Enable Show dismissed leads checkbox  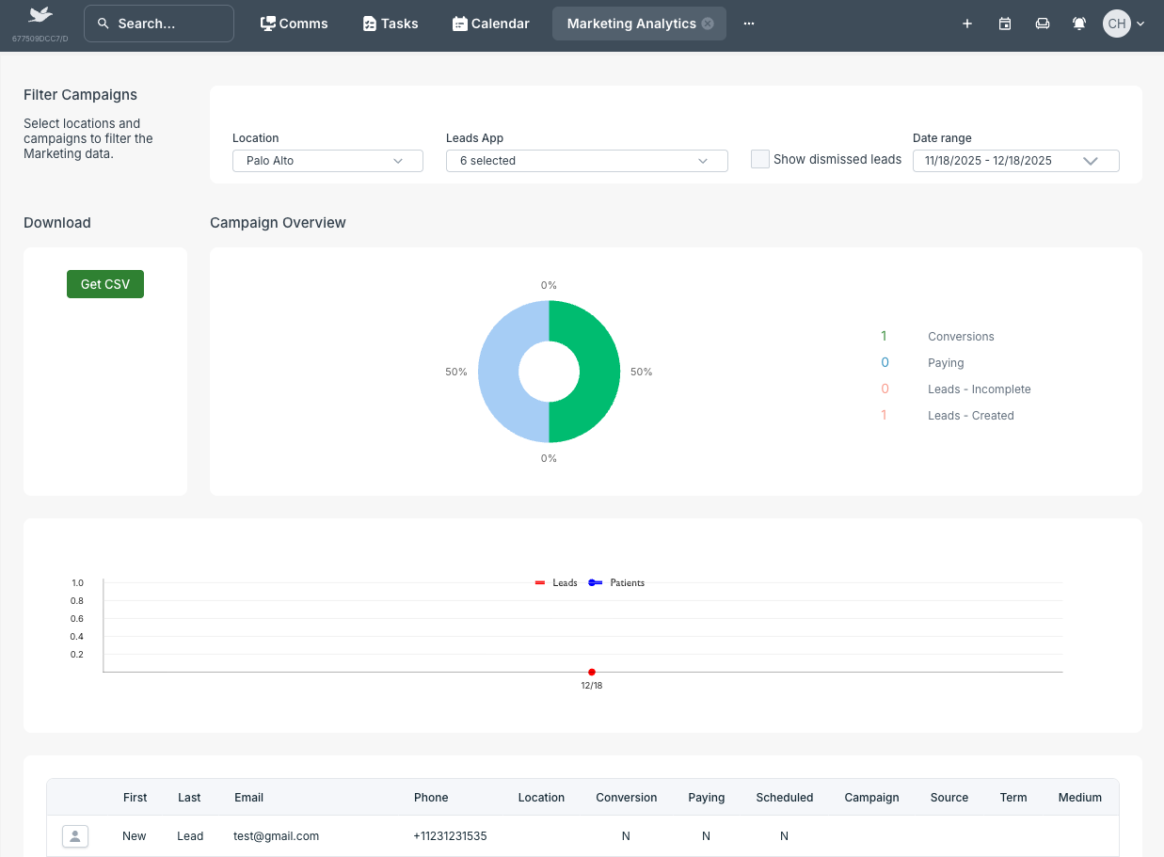click(x=760, y=159)
